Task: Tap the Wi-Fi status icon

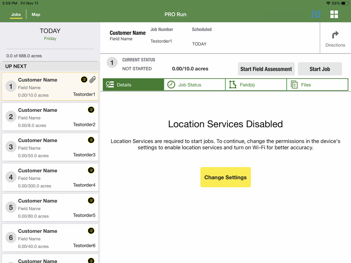Action: coord(328,3)
